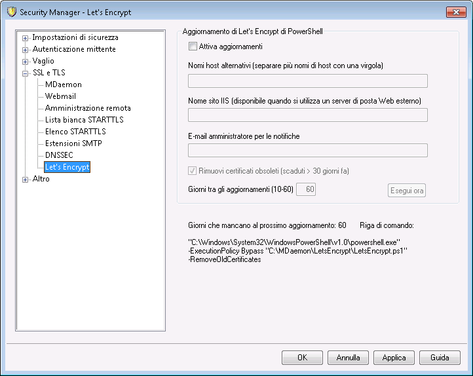Image resolution: width=473 pixels, height=376 pixels.
Task: Focus the E-mail amministratore input field
Action: 308,150
